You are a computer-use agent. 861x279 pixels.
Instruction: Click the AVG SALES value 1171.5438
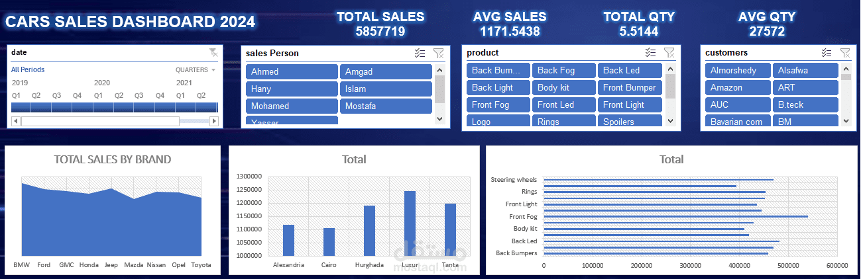point(510,31)
